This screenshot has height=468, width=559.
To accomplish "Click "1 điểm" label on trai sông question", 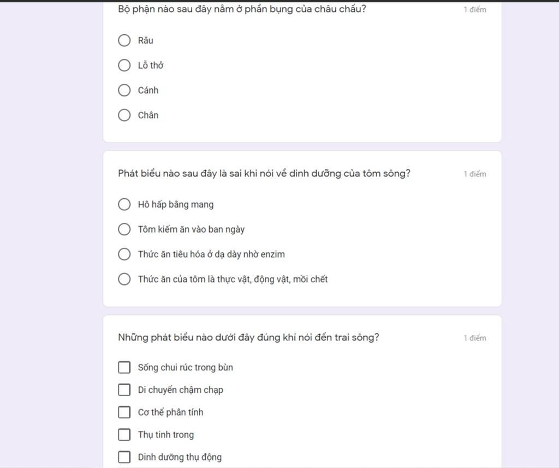I will click(x=475, y=338).
